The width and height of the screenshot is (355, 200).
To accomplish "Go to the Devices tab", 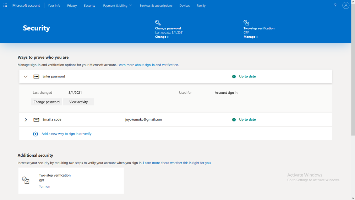I will point(185,5).
